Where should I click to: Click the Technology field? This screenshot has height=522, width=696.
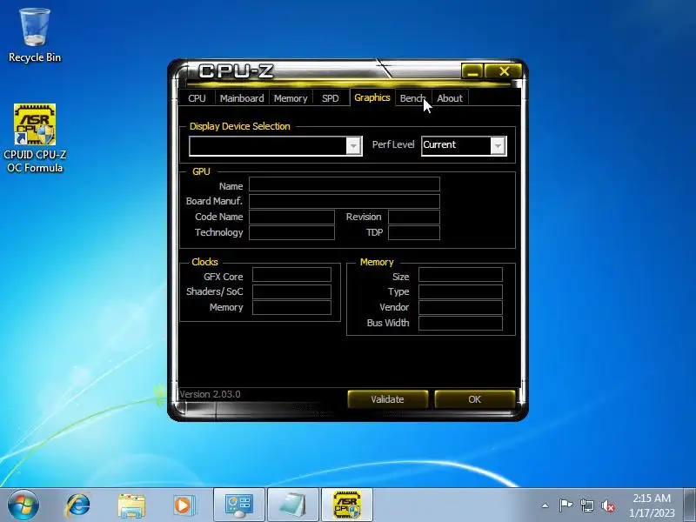pyautogui.click(x=291, y=232)
